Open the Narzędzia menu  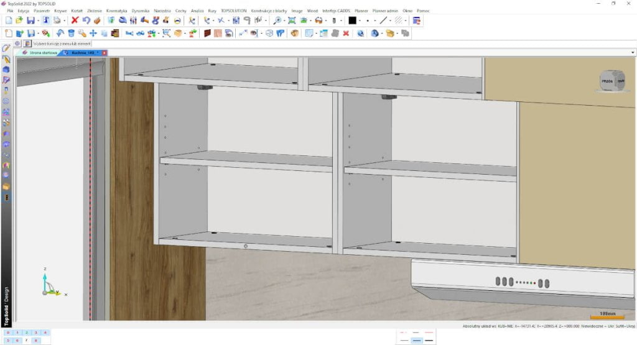click(162, 11)
